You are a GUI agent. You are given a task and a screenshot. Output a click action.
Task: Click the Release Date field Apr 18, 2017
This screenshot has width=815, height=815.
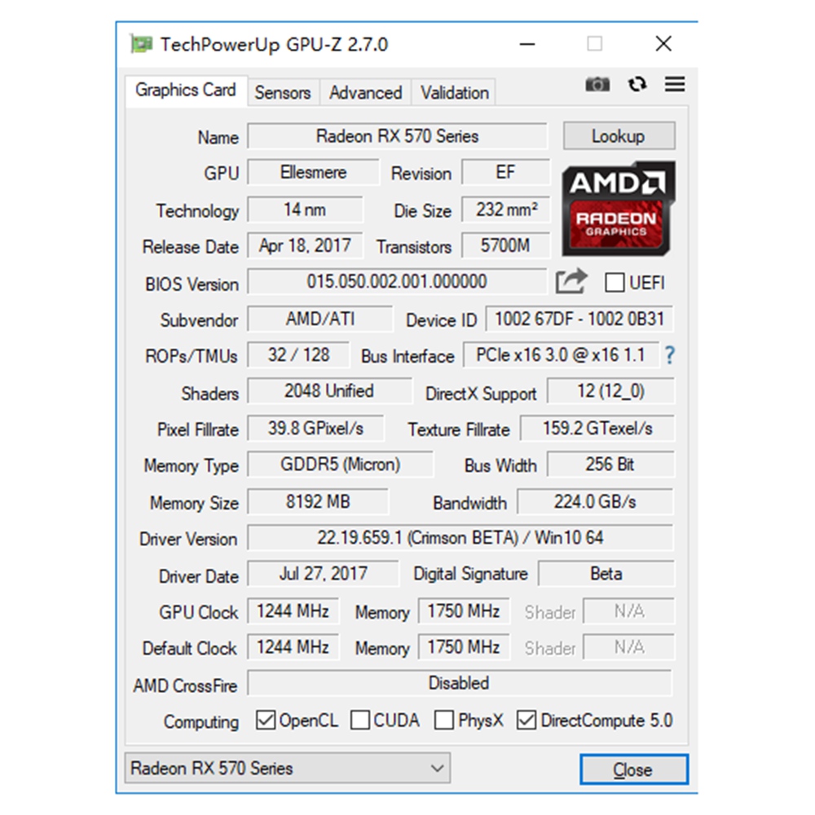coord(305,245)
